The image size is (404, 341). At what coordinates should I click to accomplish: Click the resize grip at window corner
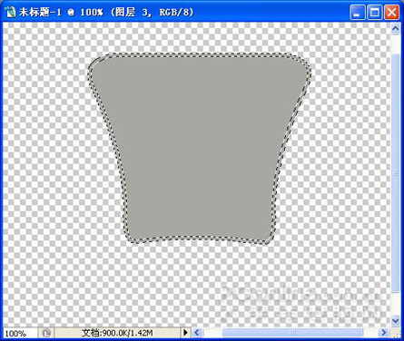click(395, 333)
